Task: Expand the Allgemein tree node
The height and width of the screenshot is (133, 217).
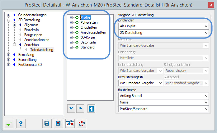Action: pos(14,25)
